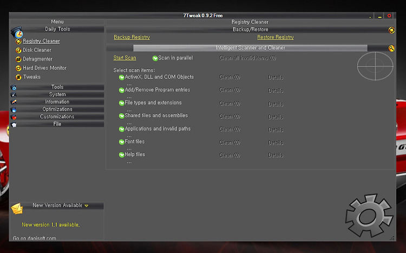Click the Backup/Restore round yellow icon
This screenshot has width=406, height=253.
[x=391, y=30]
